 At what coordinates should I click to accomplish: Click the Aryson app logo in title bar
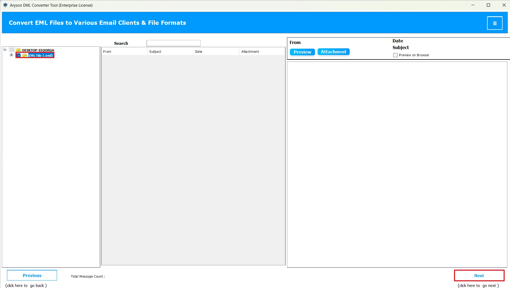5,5
